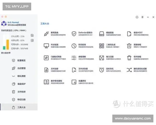Screen dimensions: 156x125
Task: Click the 工具大全 page heading
Action: coord(45,24)
